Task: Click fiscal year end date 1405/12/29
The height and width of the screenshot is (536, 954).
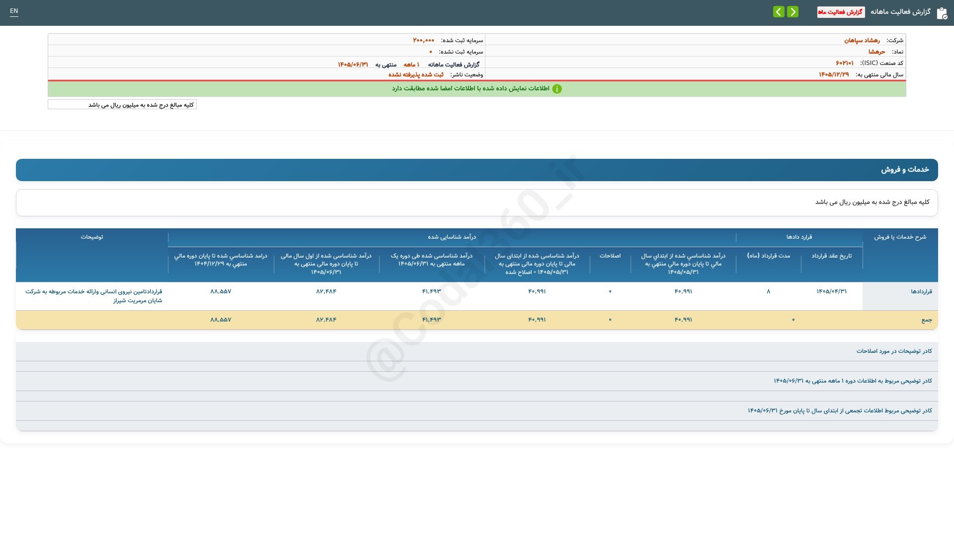Action: 834,74
